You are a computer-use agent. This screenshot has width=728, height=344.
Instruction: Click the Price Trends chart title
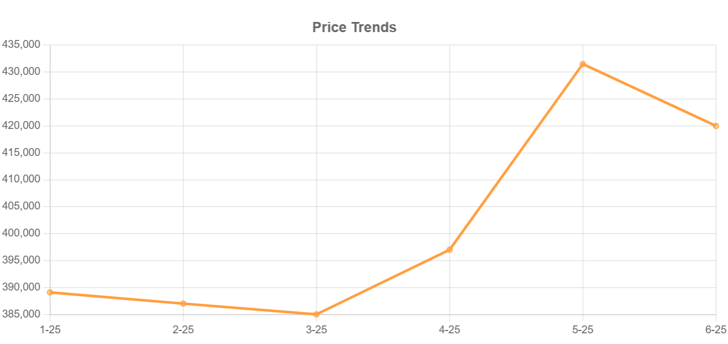pyautogui.click(x=354, y=27)
